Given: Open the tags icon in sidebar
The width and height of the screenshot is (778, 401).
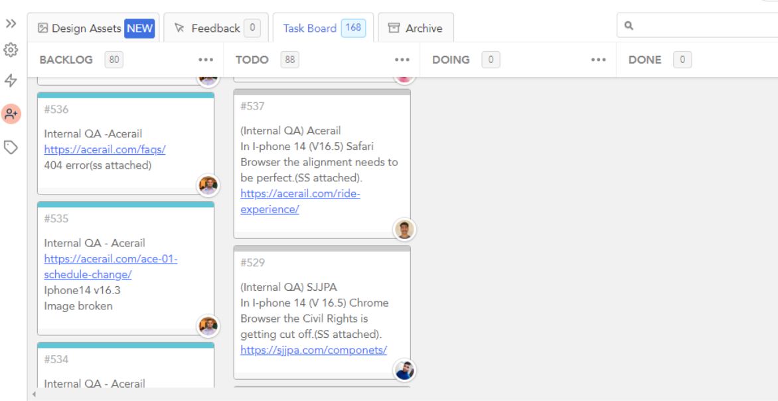Looking at the screenshot, I should pyautogui.click(x=11, y=146).
